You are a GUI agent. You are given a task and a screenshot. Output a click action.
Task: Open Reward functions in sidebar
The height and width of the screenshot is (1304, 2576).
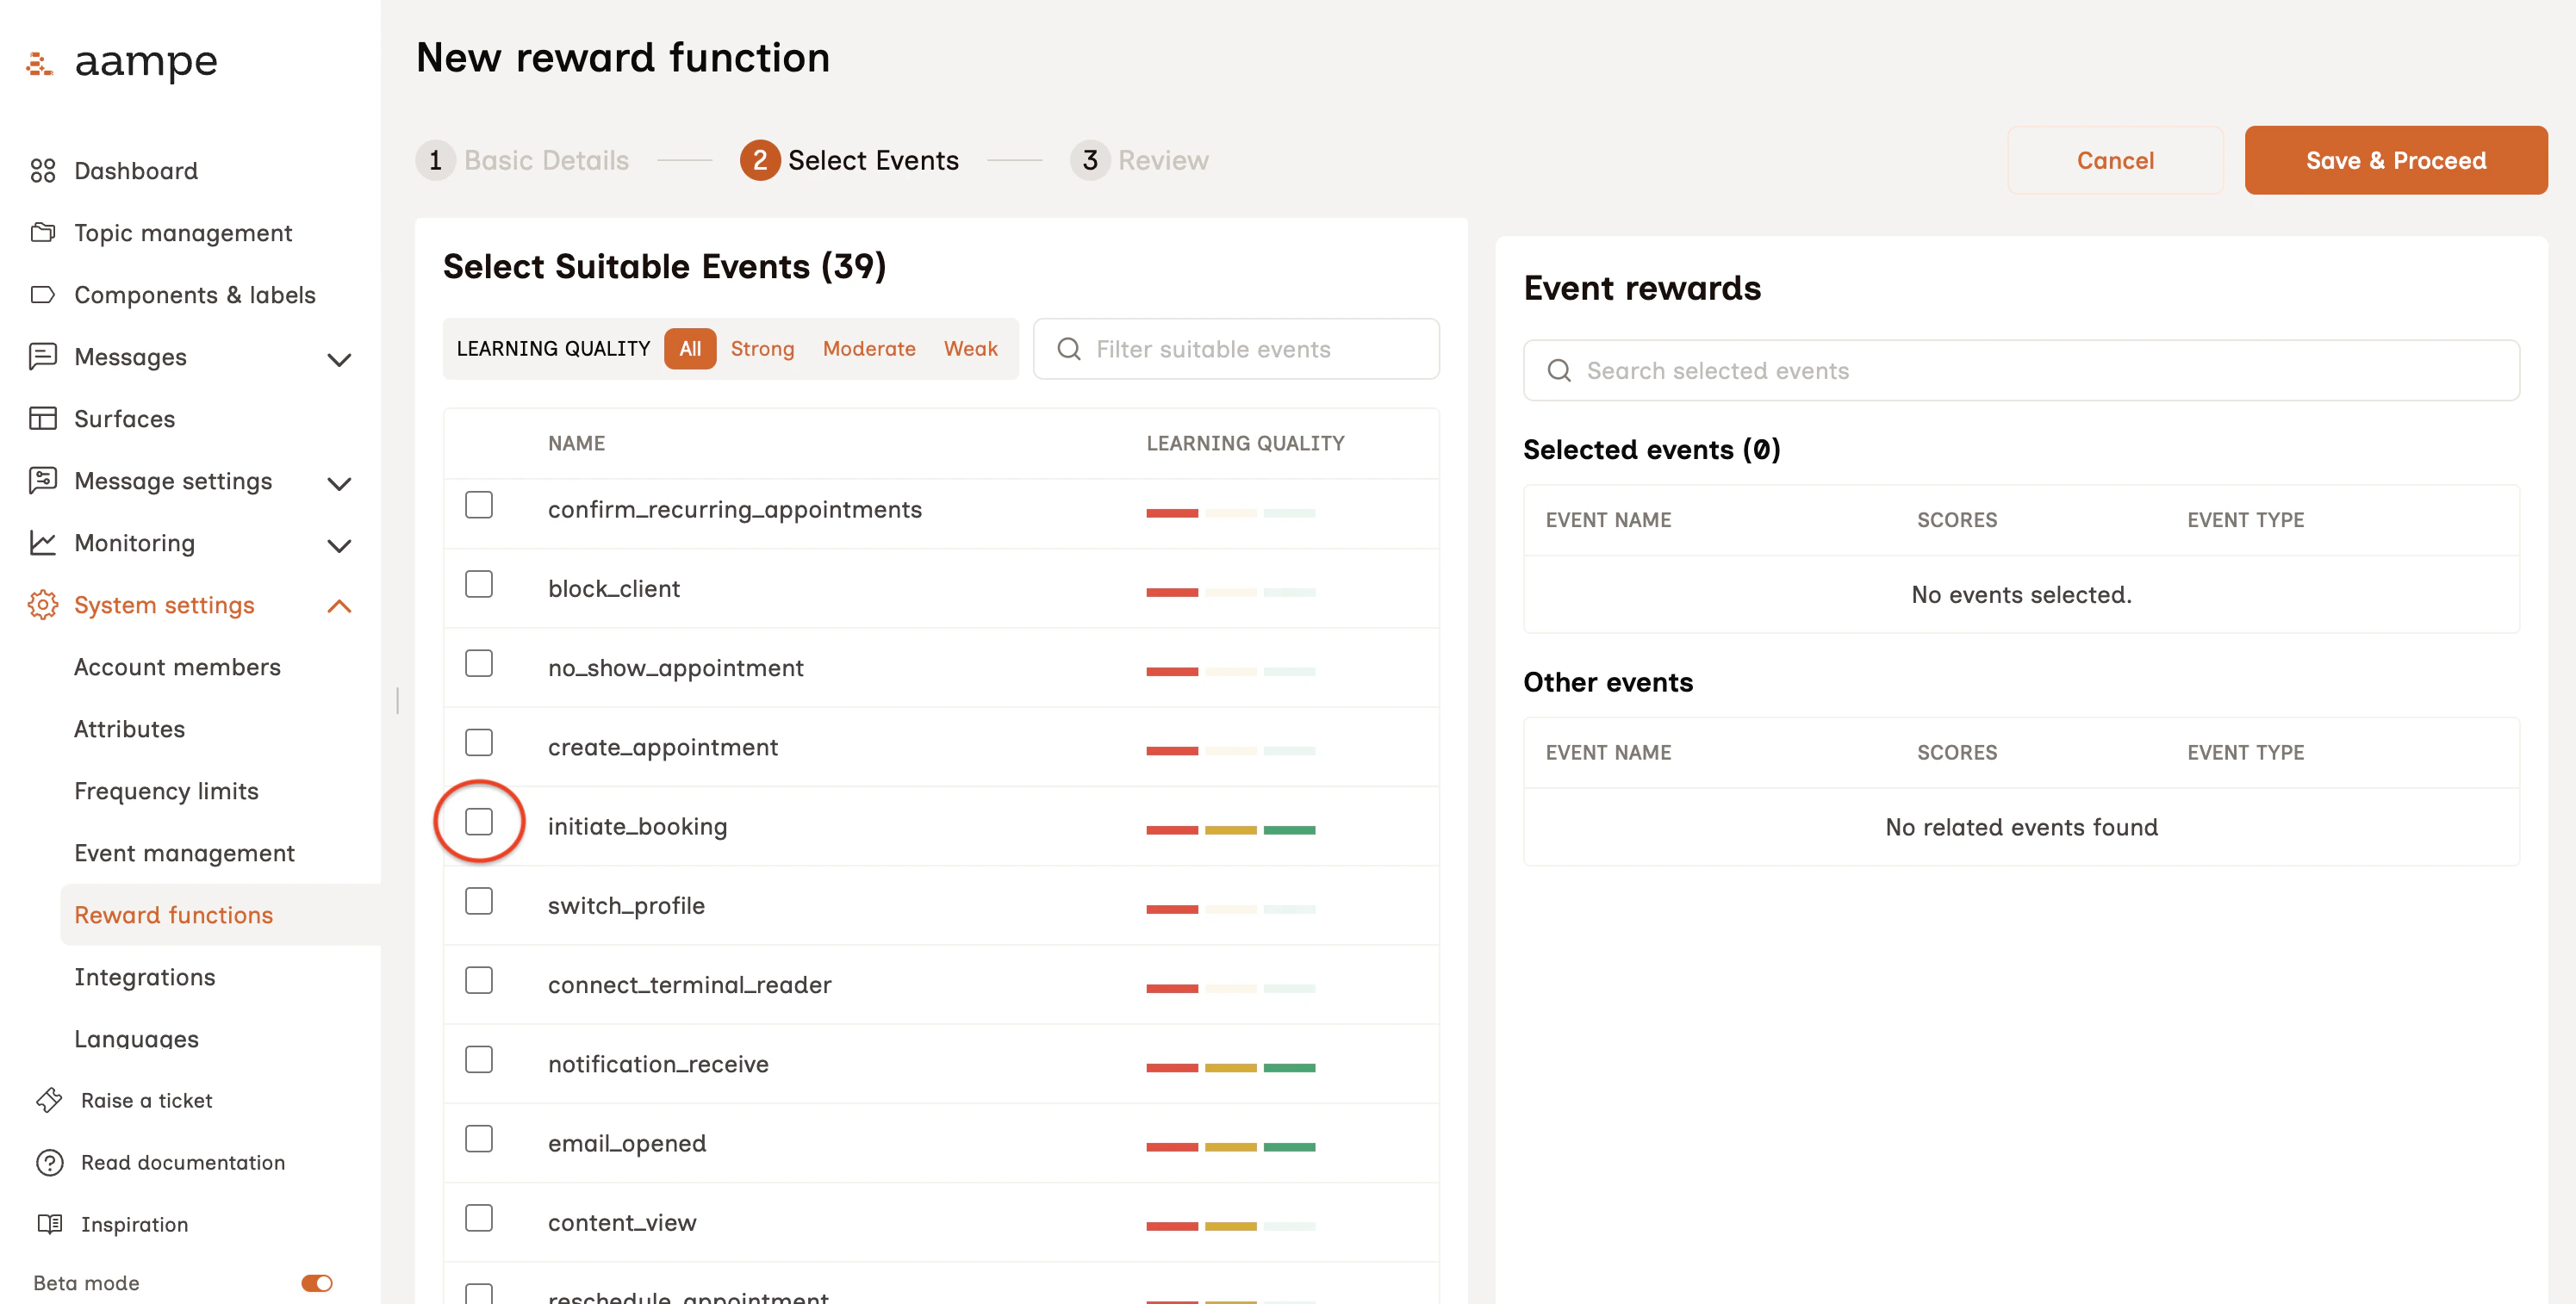(x=173, y=914)
